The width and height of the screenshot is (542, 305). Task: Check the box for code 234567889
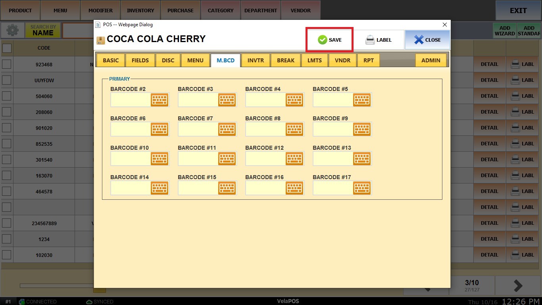pyautogui.click(x=7, y=223)
